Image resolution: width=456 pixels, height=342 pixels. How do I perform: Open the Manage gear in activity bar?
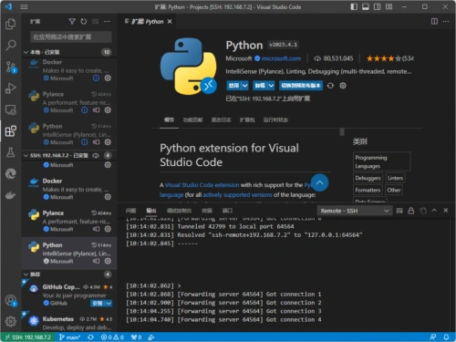coord(11,321)
